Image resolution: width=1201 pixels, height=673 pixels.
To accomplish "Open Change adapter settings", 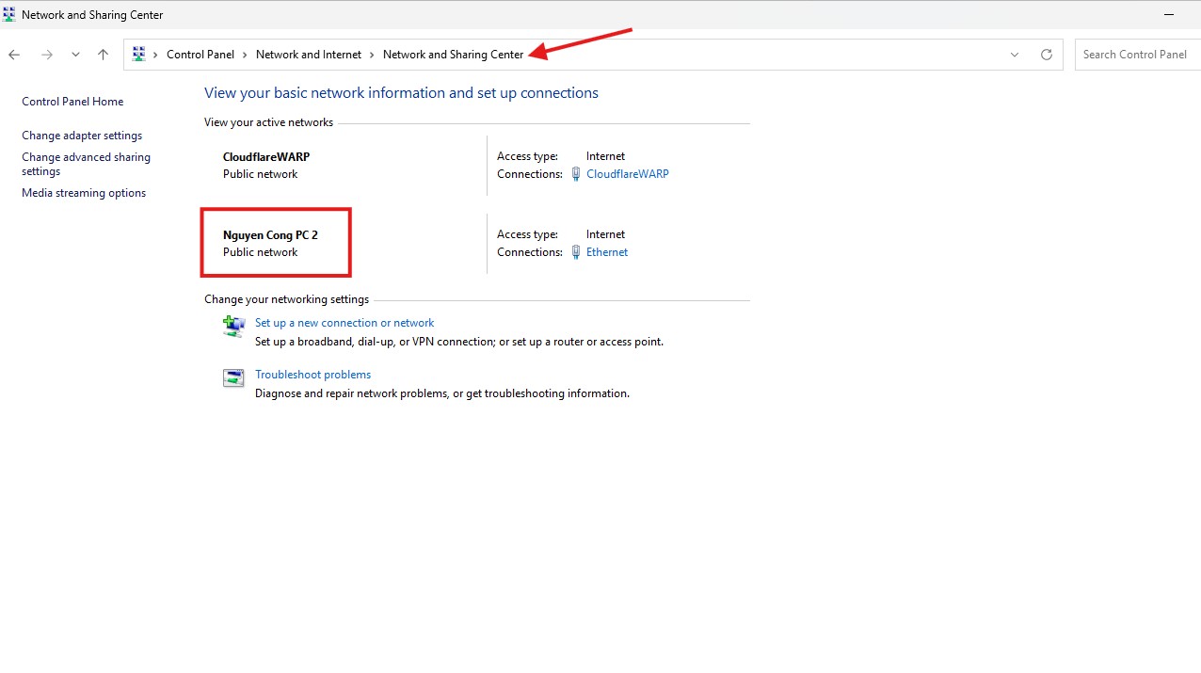I will [x=82, y=136].
